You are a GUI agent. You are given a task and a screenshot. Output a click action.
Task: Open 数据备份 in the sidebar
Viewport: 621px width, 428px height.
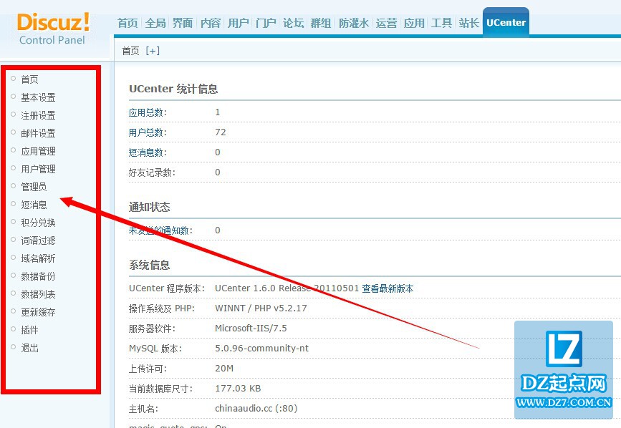[38, 276]
